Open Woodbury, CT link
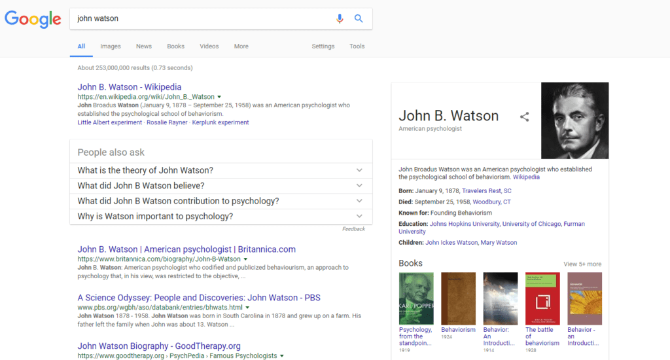 pos(491,202)
